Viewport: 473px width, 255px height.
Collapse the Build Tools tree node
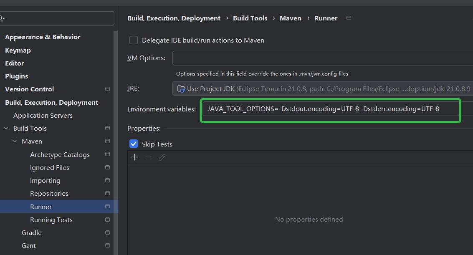[6, 128]
